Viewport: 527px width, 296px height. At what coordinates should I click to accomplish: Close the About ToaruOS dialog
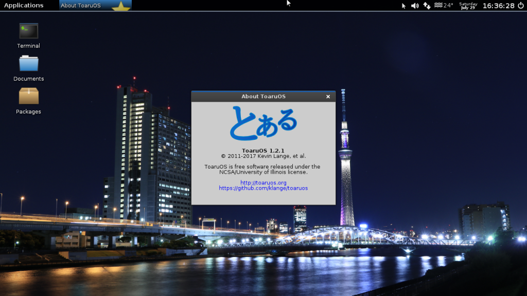[328, 97]
